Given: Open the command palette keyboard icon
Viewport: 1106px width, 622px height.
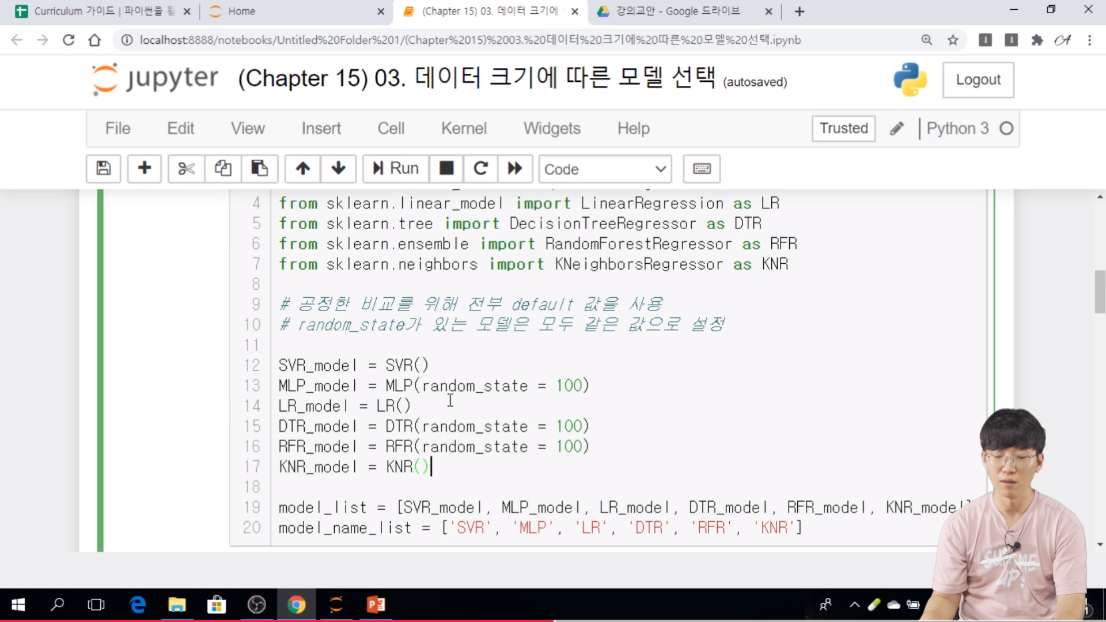Looking at the screenshot, I should 701,169.
